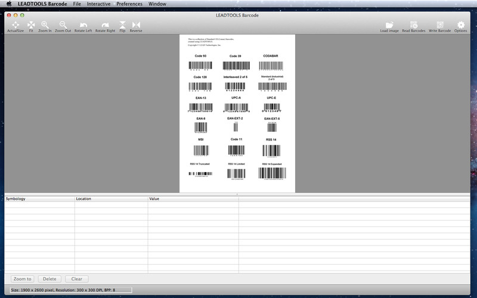Screen dimensions: 477x298
Task: Rotate the image left
Action: (x=83, y=27)
